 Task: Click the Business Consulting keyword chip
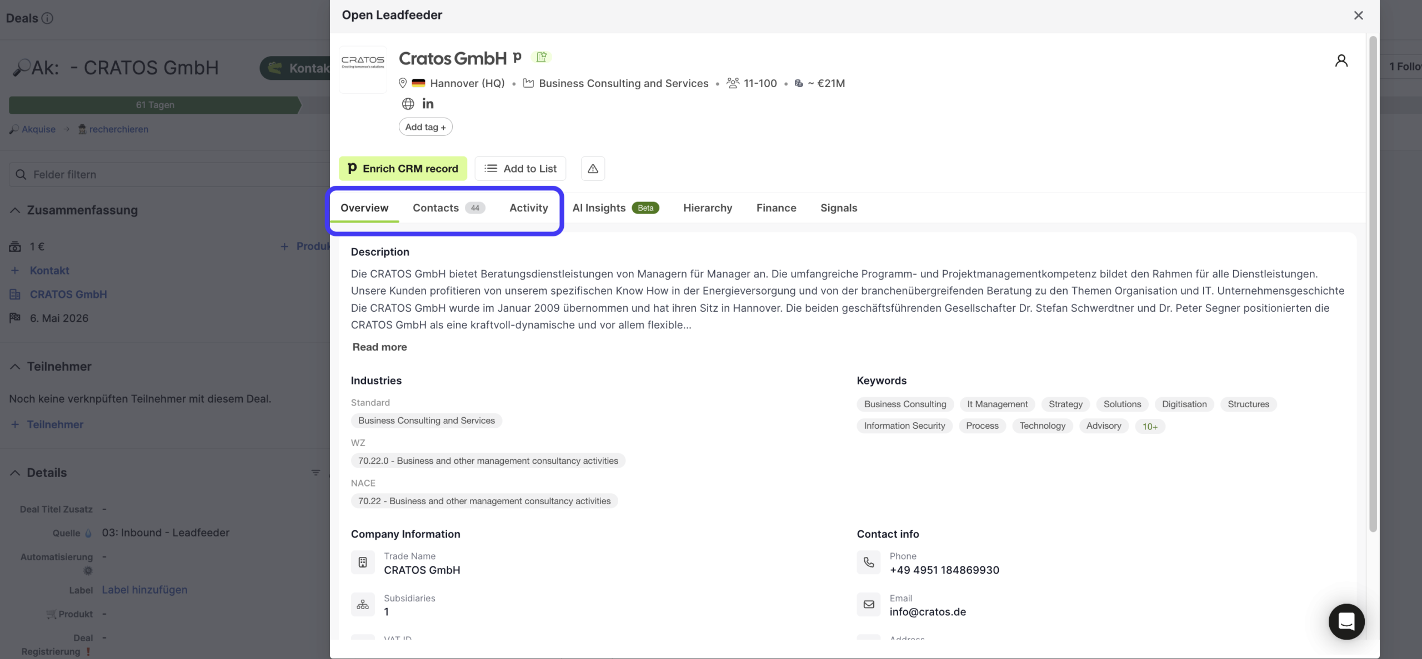pos(905,404)
